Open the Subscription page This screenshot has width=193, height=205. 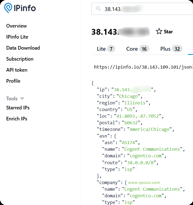point(20,59)
